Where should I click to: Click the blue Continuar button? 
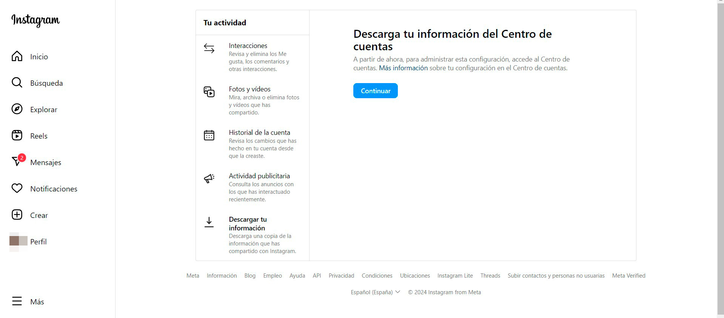[x=376, y=91]
